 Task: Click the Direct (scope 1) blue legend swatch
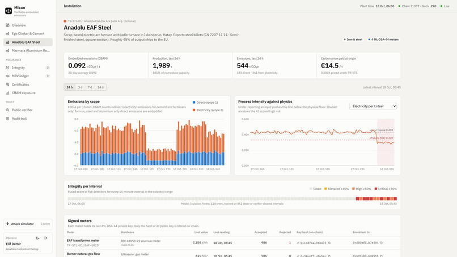194,102
